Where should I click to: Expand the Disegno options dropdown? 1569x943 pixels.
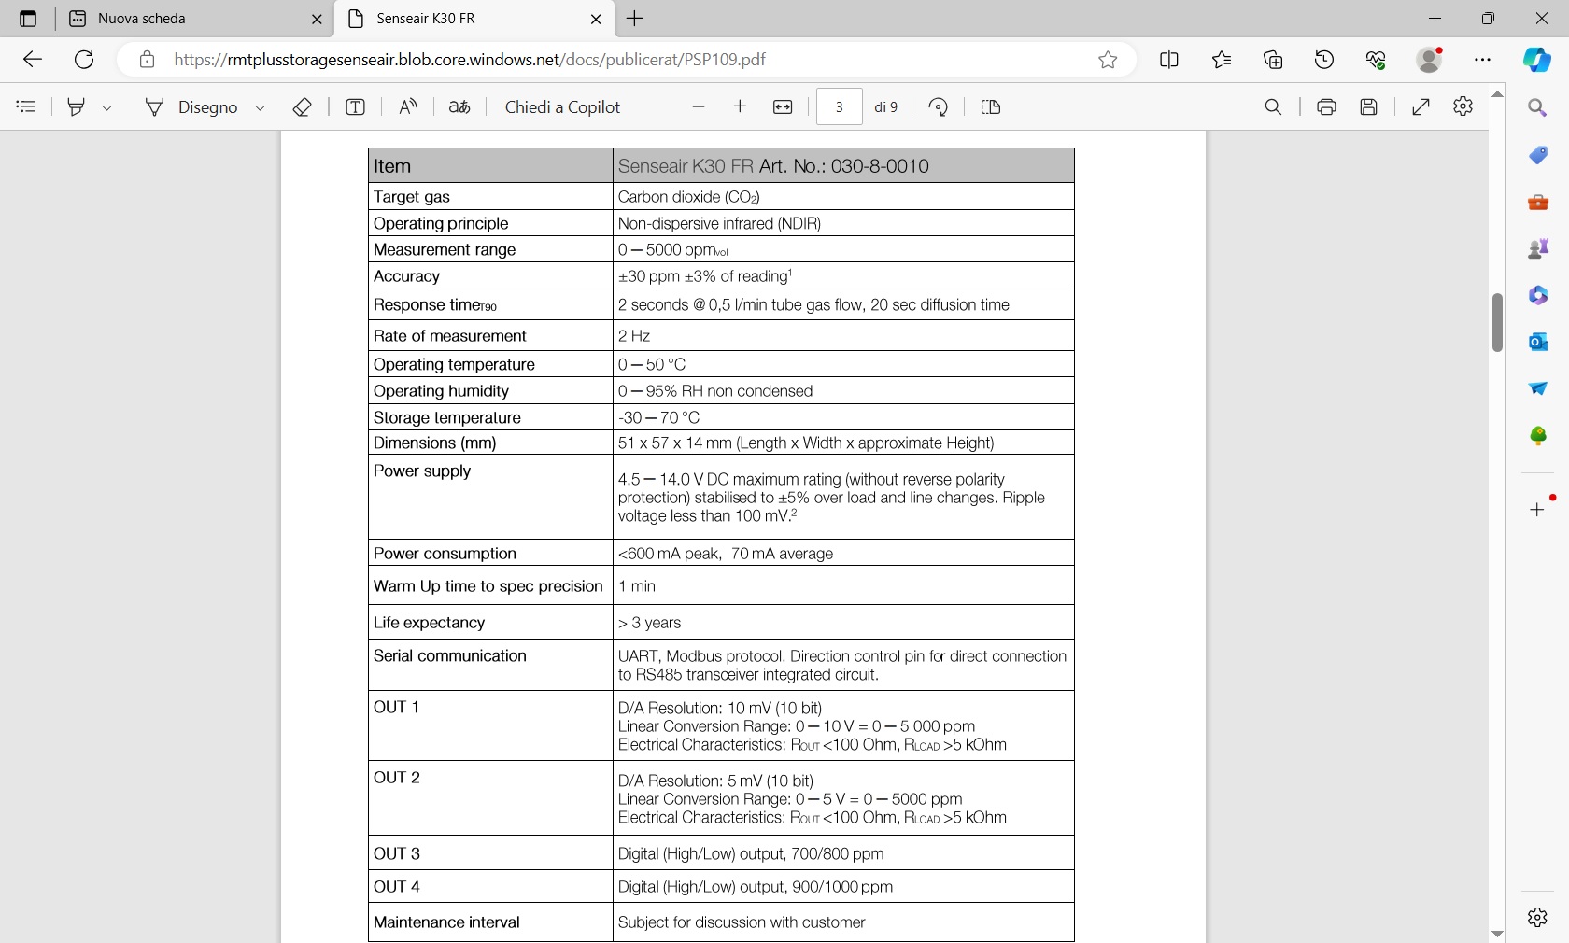point(261,108)
